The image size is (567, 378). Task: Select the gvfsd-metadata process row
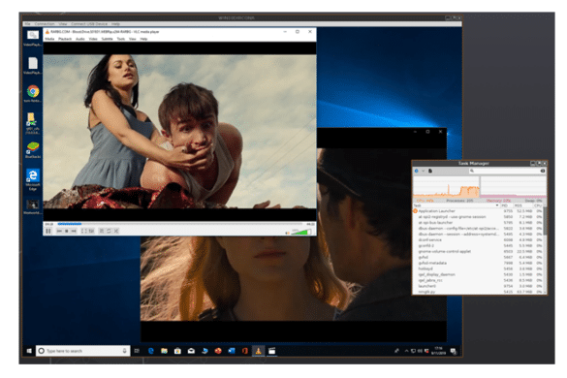point(478,263)
